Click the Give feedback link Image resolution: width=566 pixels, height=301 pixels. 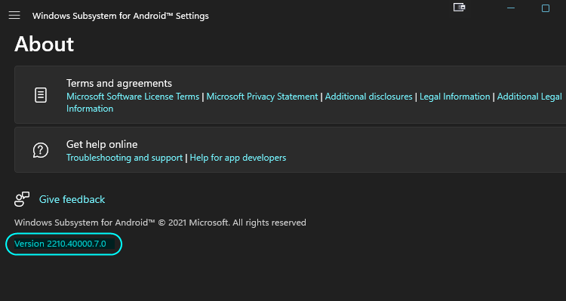tap(72, 199)
